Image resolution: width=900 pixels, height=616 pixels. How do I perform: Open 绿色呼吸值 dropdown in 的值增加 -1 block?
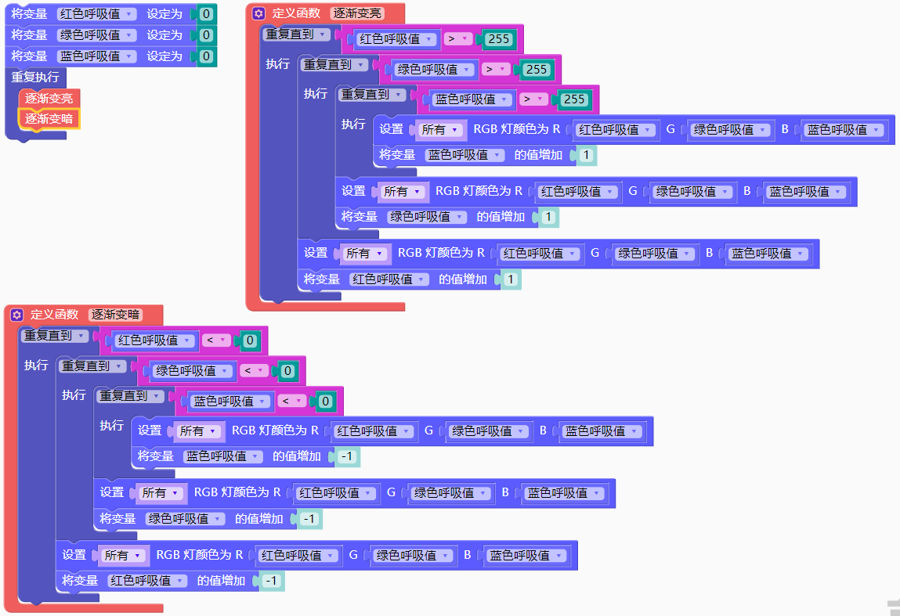tap(185, 518)
